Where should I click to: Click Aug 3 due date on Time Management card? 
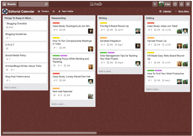coord(119,63)
